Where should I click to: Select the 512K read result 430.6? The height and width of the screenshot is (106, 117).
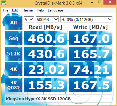pyautogui.click(x=46, y=54)
